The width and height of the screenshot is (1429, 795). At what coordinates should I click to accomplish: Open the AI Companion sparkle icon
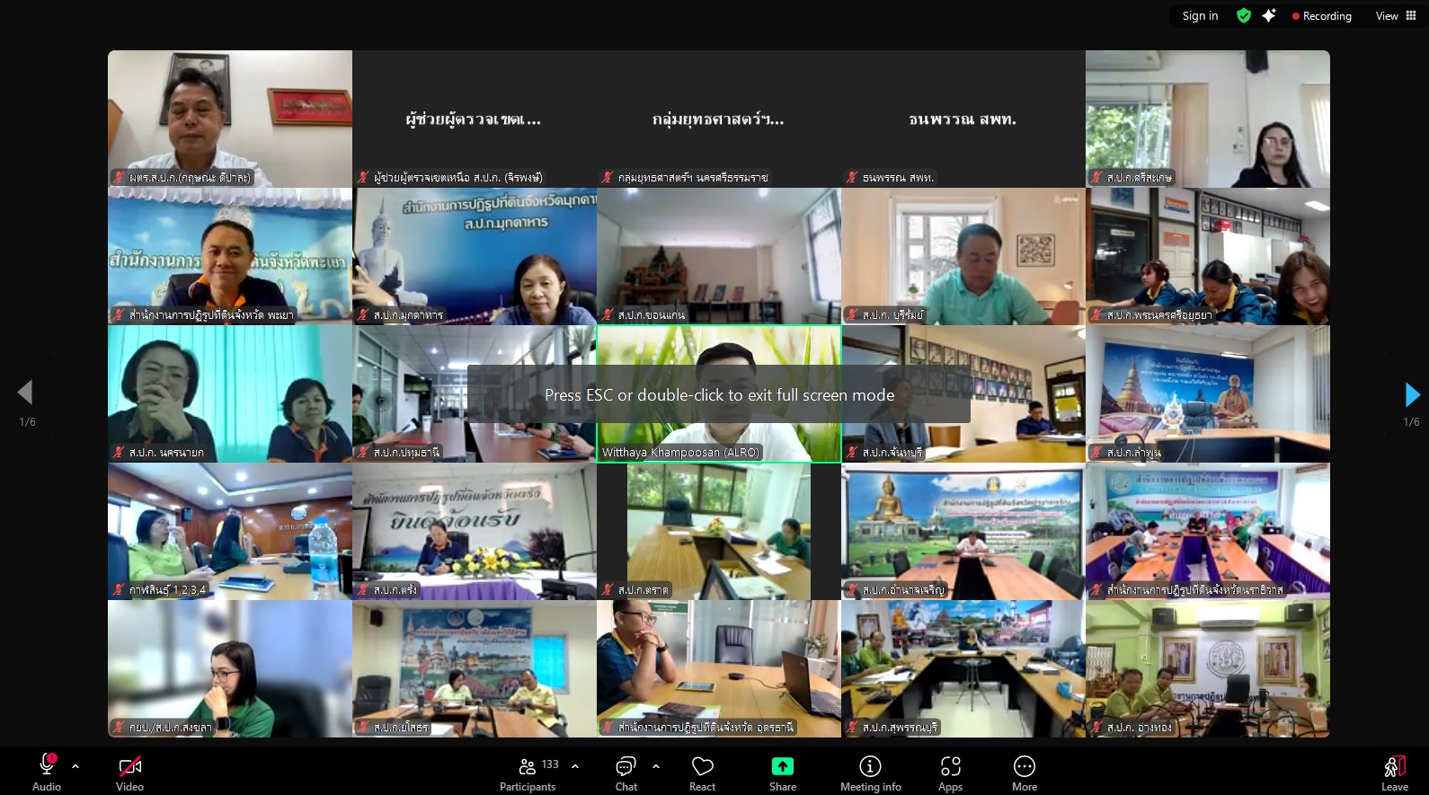click(1269, 15)
